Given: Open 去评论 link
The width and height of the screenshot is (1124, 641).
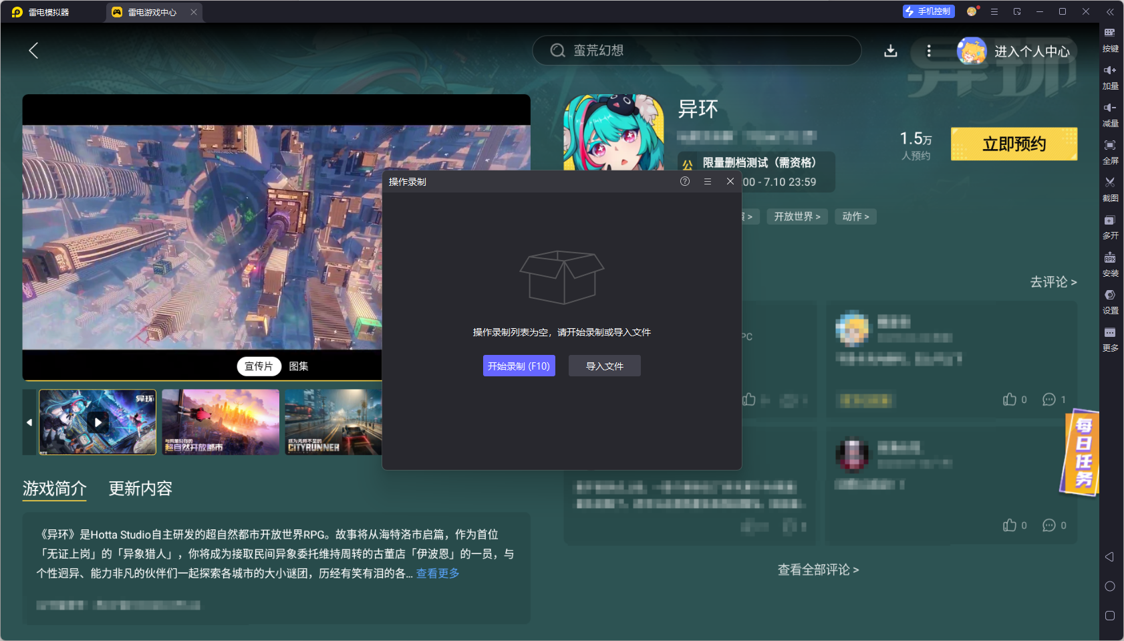Looking at the screenshot, I should pos(1053,282).
